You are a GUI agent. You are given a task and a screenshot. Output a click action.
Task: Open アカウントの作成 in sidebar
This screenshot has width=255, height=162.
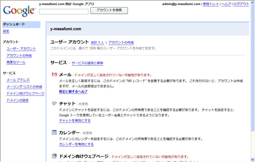pos(19,55)
